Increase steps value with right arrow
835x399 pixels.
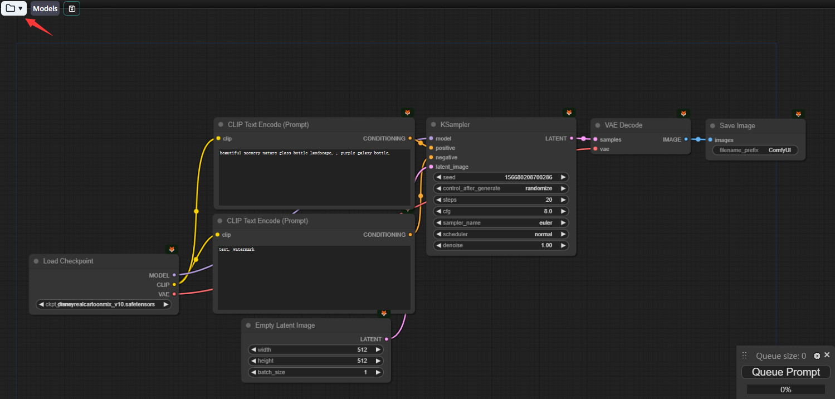click(x=563, y=199)
